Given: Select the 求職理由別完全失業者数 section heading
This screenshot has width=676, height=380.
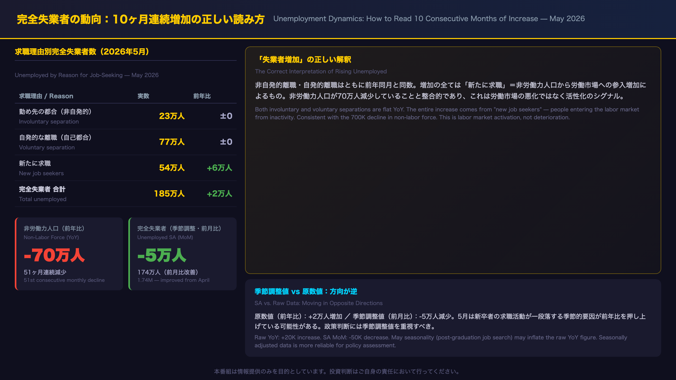Looking at the screenshot, I should (82, 51).
